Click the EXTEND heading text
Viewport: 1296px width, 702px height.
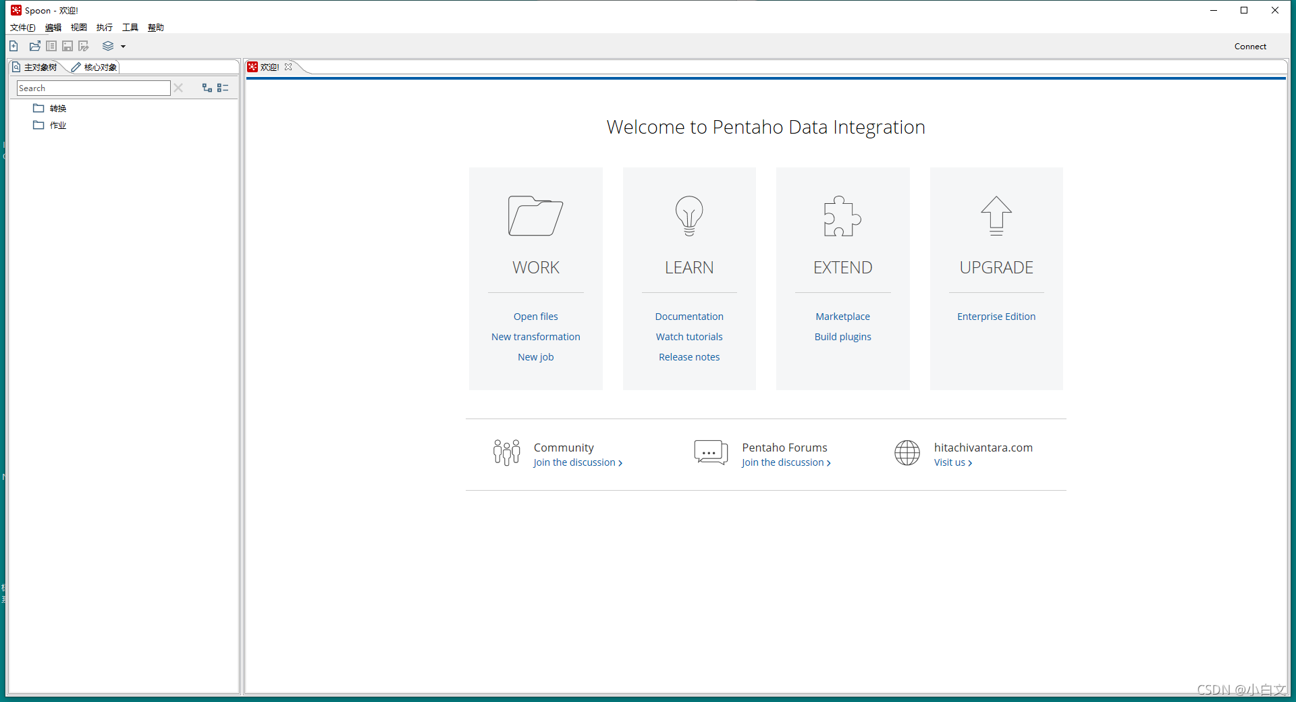click(x=842, y=268)
